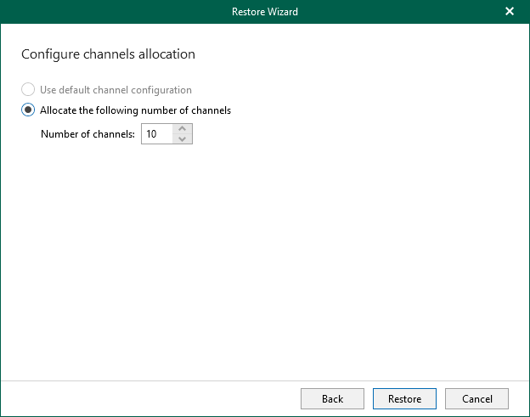
Task: Click the green bottom border of the wizard
Action: [x=265, y=415]
